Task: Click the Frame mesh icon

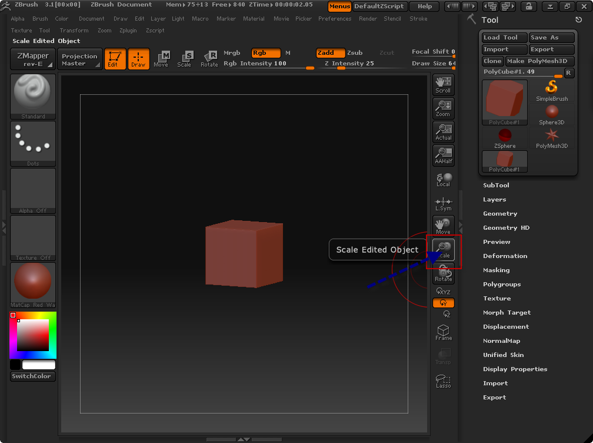Action: 443,332
